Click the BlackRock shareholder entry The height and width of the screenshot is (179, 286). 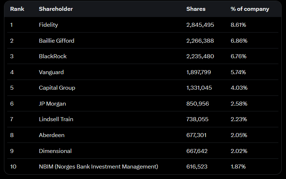click(x=53, y=56)
